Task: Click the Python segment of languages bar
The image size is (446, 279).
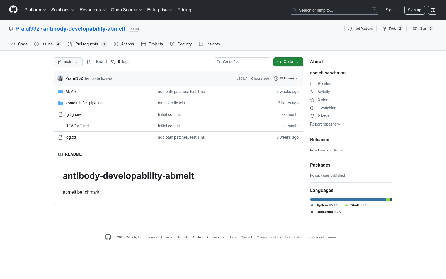Action: click(x=348, y=199)
